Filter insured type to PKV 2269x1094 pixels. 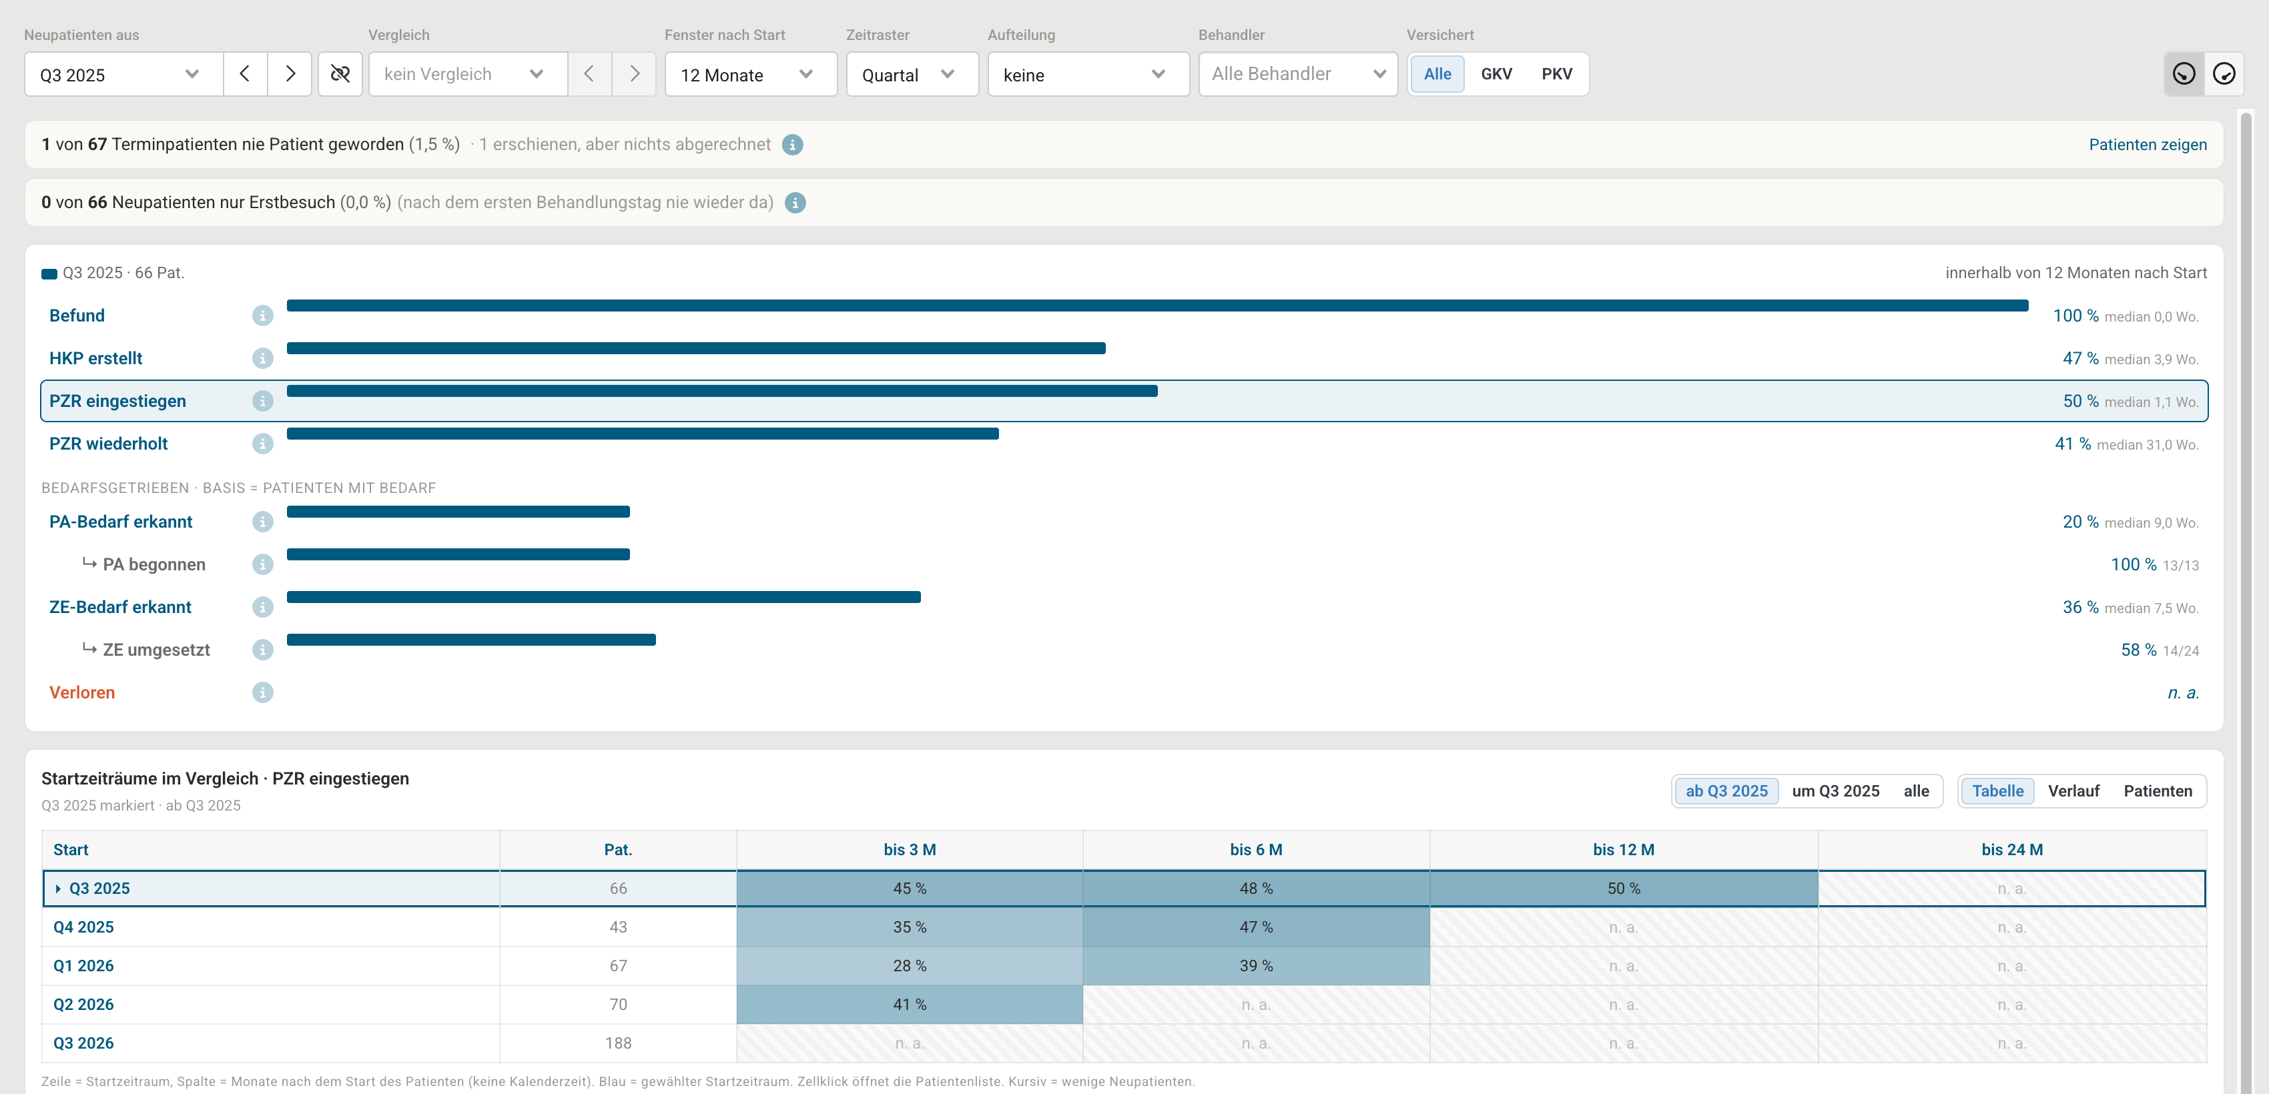click(1556, 74)
